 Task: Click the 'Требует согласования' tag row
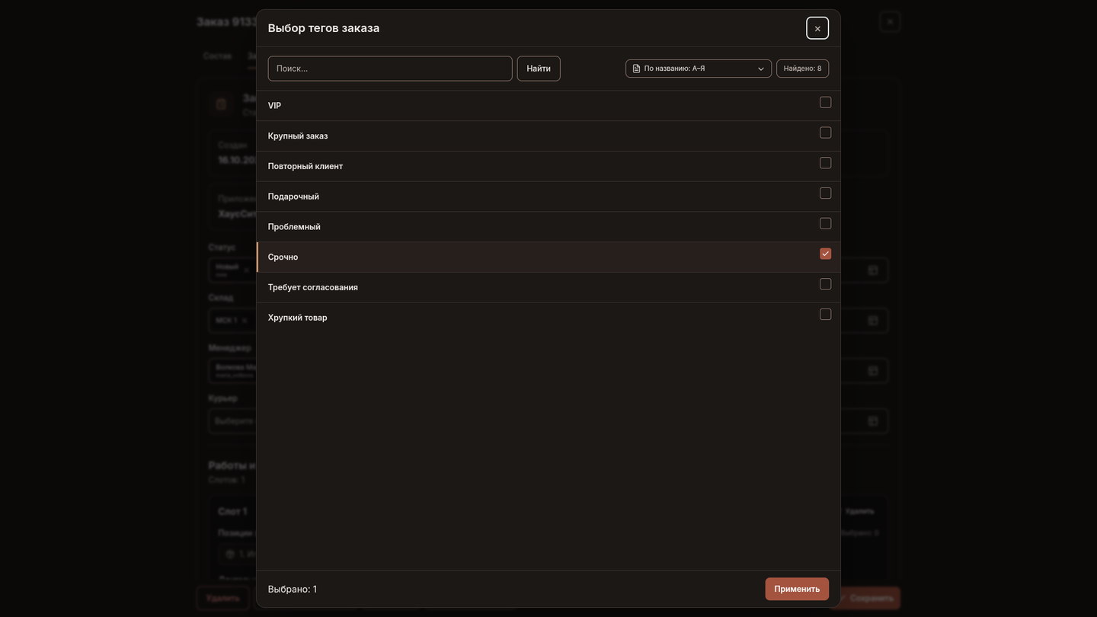coord(548,287)
